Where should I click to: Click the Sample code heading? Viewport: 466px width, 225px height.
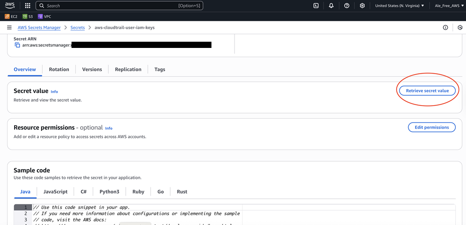click(x=32, y=170)
